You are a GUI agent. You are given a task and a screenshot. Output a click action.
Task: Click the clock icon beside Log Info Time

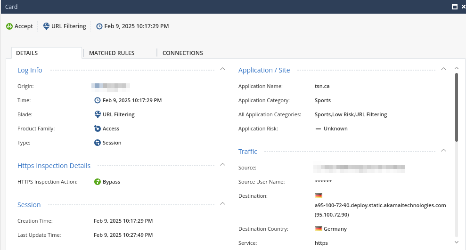98,100
